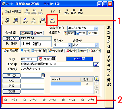Select 予備 as print address
Screen dimensions: 122x109
[92, 33]
